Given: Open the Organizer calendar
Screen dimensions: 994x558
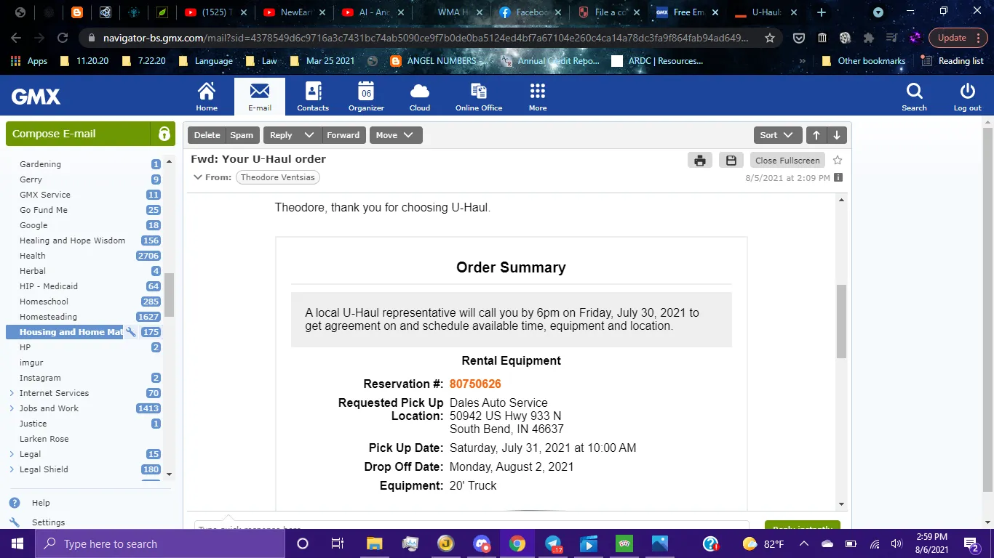Looking at the screenshot, I should 366,96.
